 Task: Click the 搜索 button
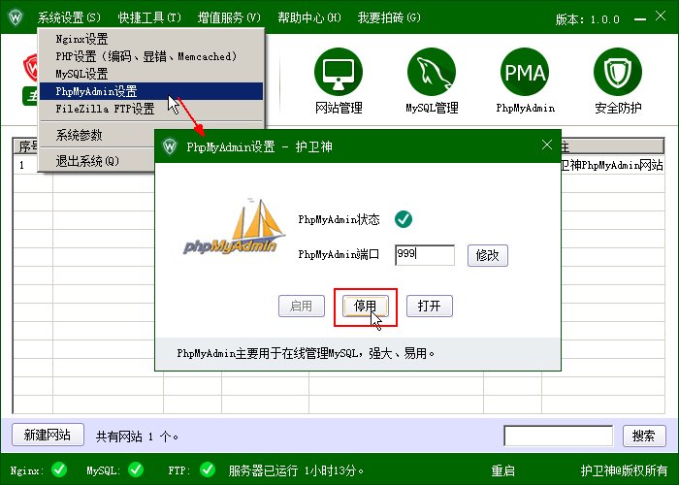point(644,436)
